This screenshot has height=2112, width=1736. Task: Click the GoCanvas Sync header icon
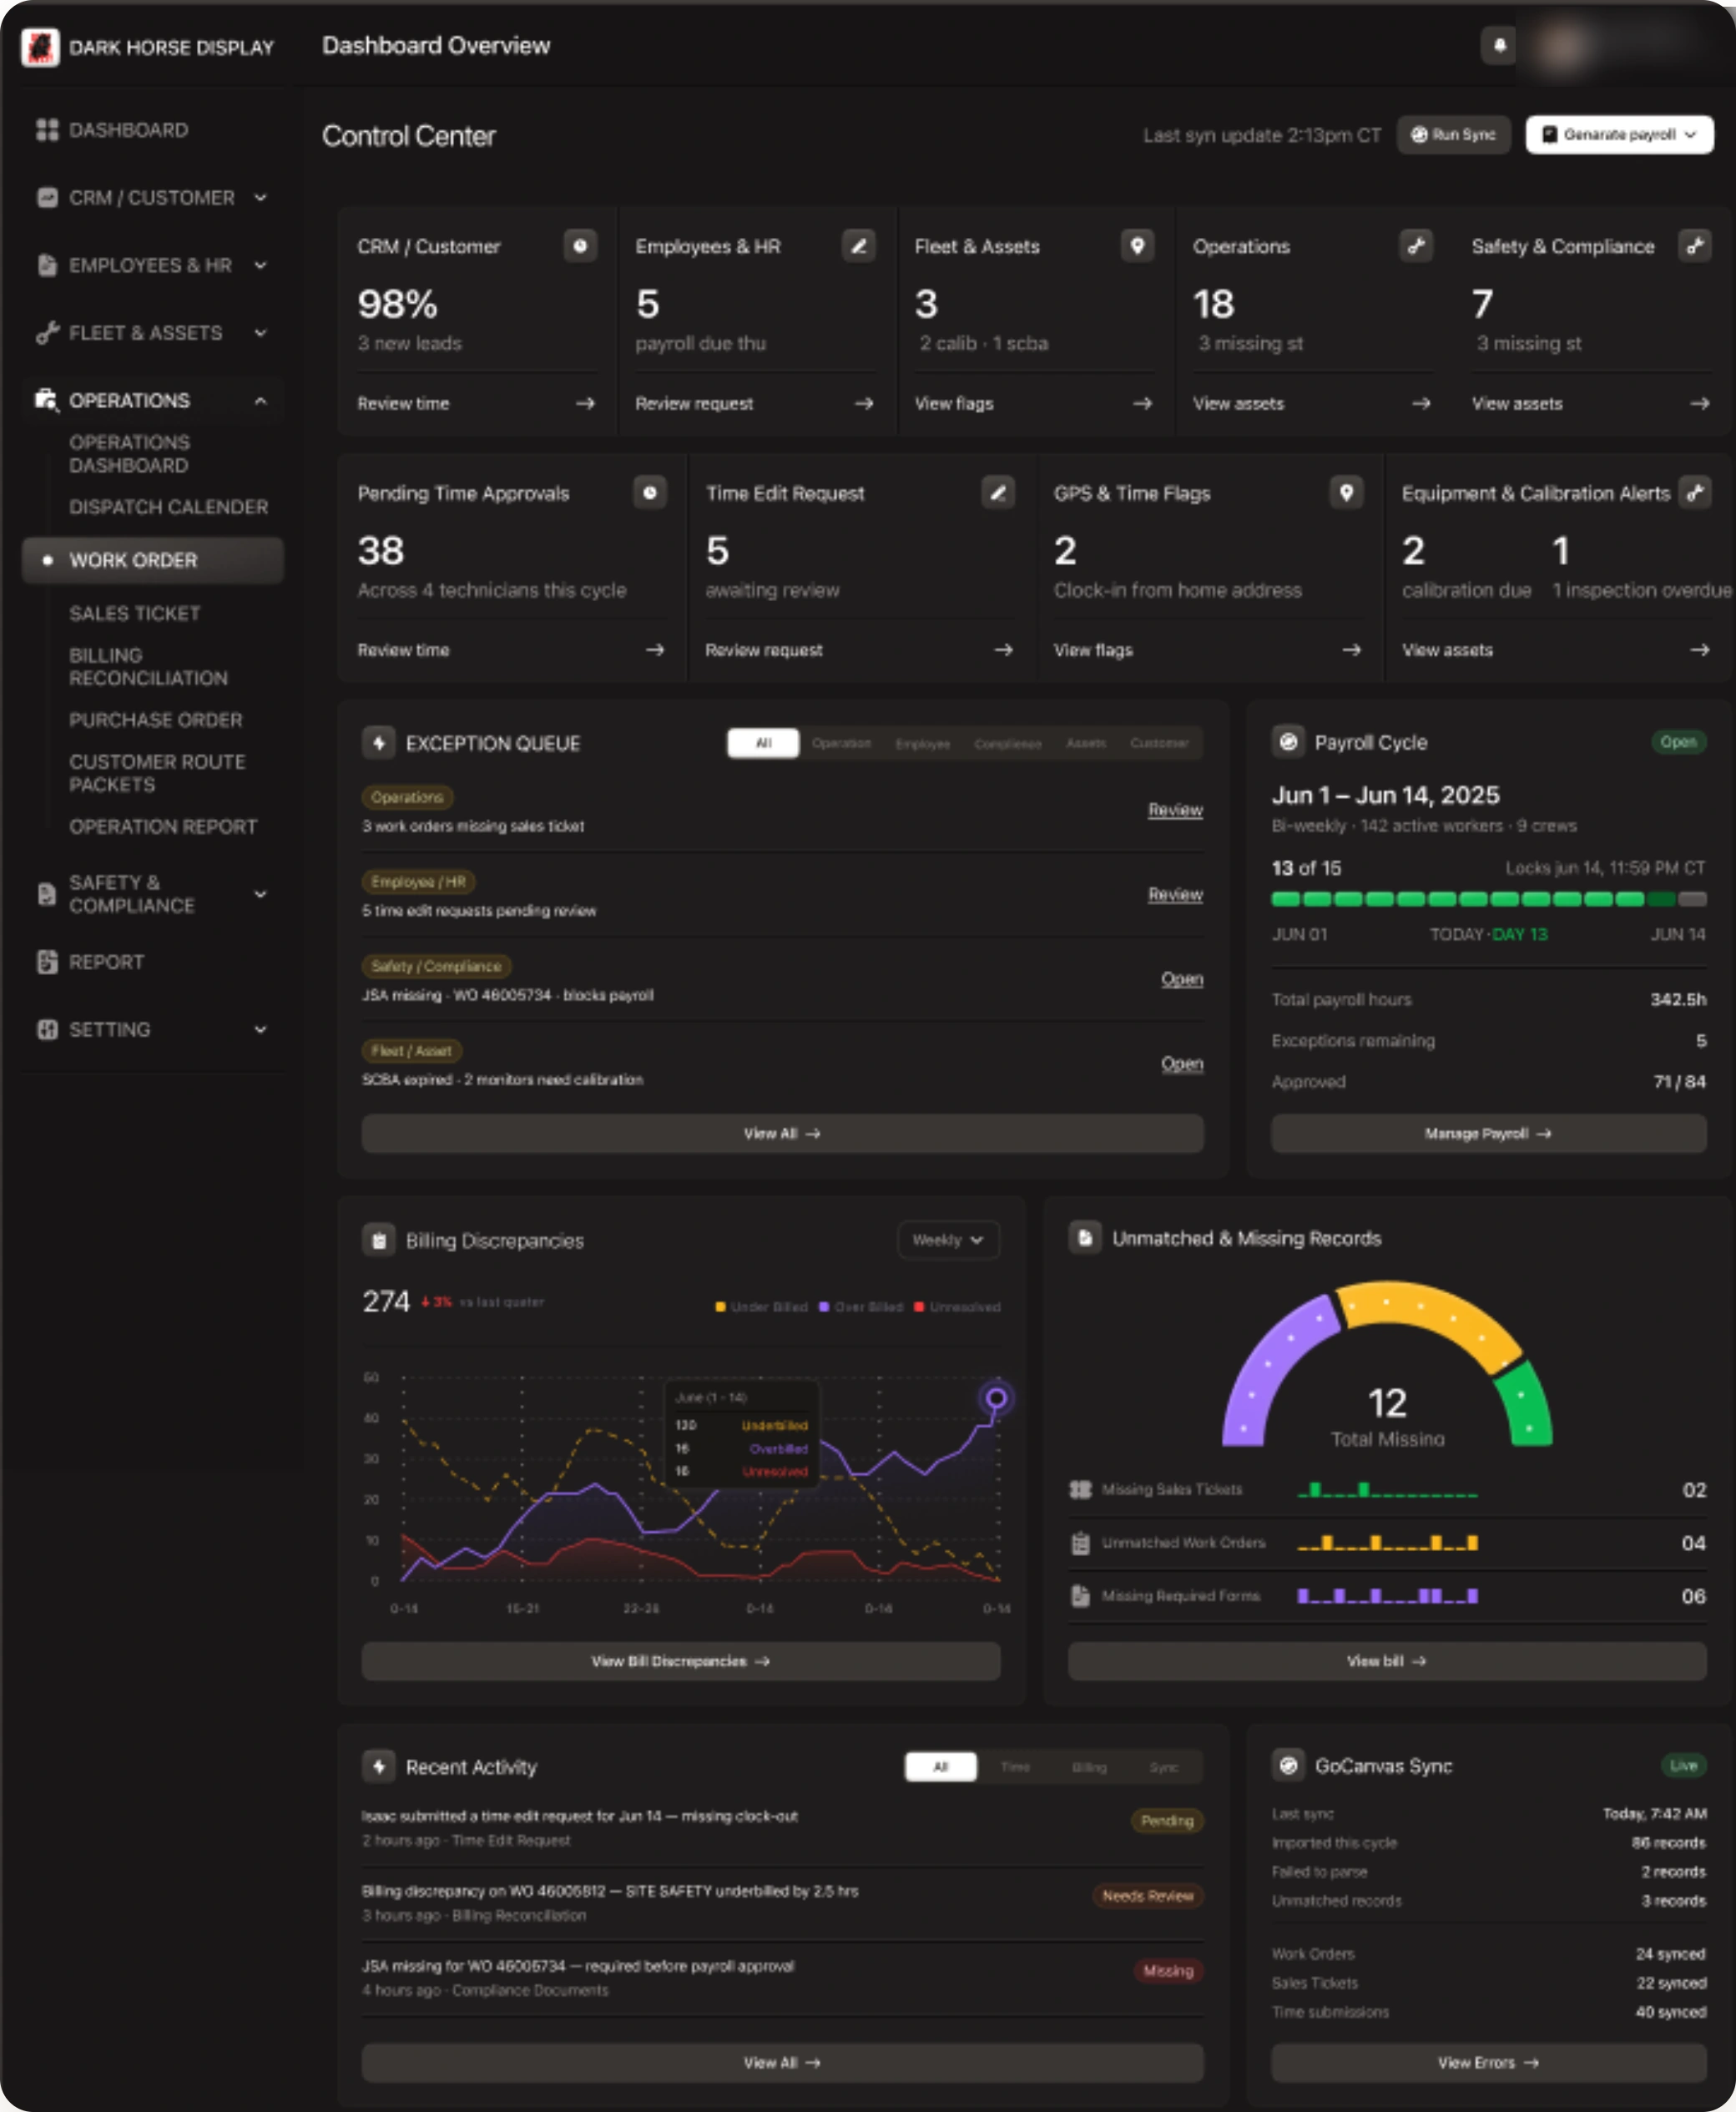click(1288, 1765)
